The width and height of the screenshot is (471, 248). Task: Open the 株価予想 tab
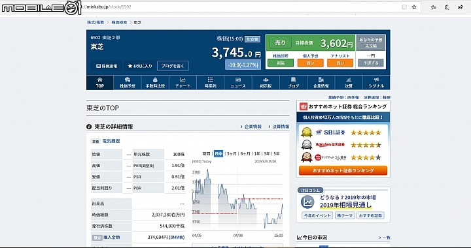coord(128,83)
